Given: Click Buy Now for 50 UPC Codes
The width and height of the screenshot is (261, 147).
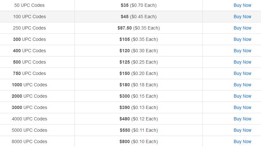Looking at the screenshot, I should coord(242,5).
